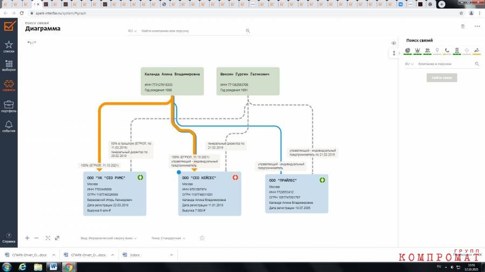Toggle the map pin address link filter
Image resolution: width=485 pixels, height=272 pixels.
point(437,51)
